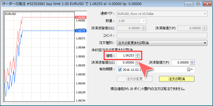213x106 pixels.
Task: Decrease the 価格 price with spinner down arrow
Action: pos(138,57)
